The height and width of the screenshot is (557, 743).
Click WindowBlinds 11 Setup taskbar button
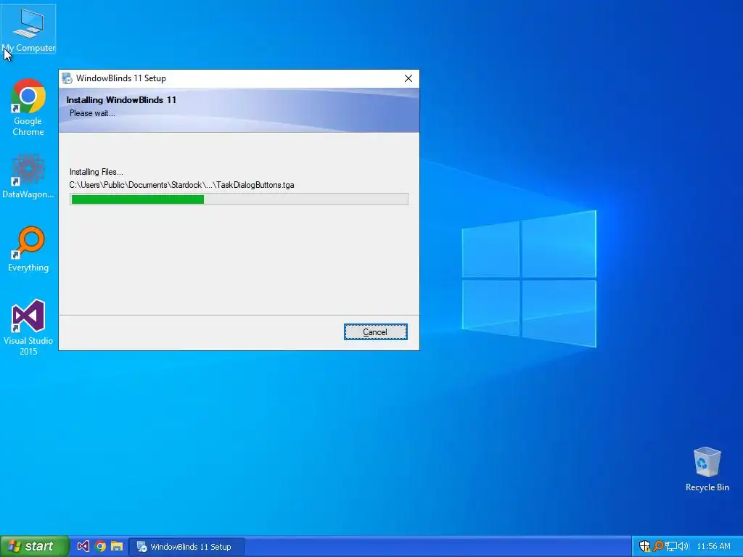(186, 547)
